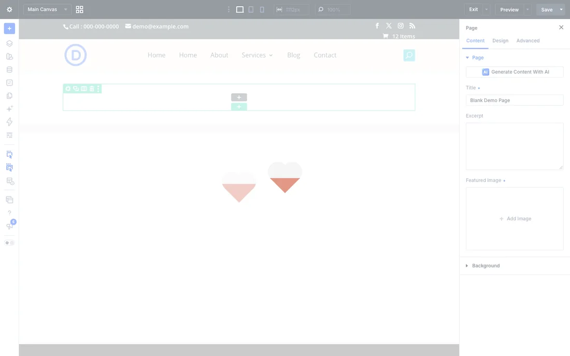Open the Layers panel icon
Viewport: 570px width, 356px height.
point(9,44)
